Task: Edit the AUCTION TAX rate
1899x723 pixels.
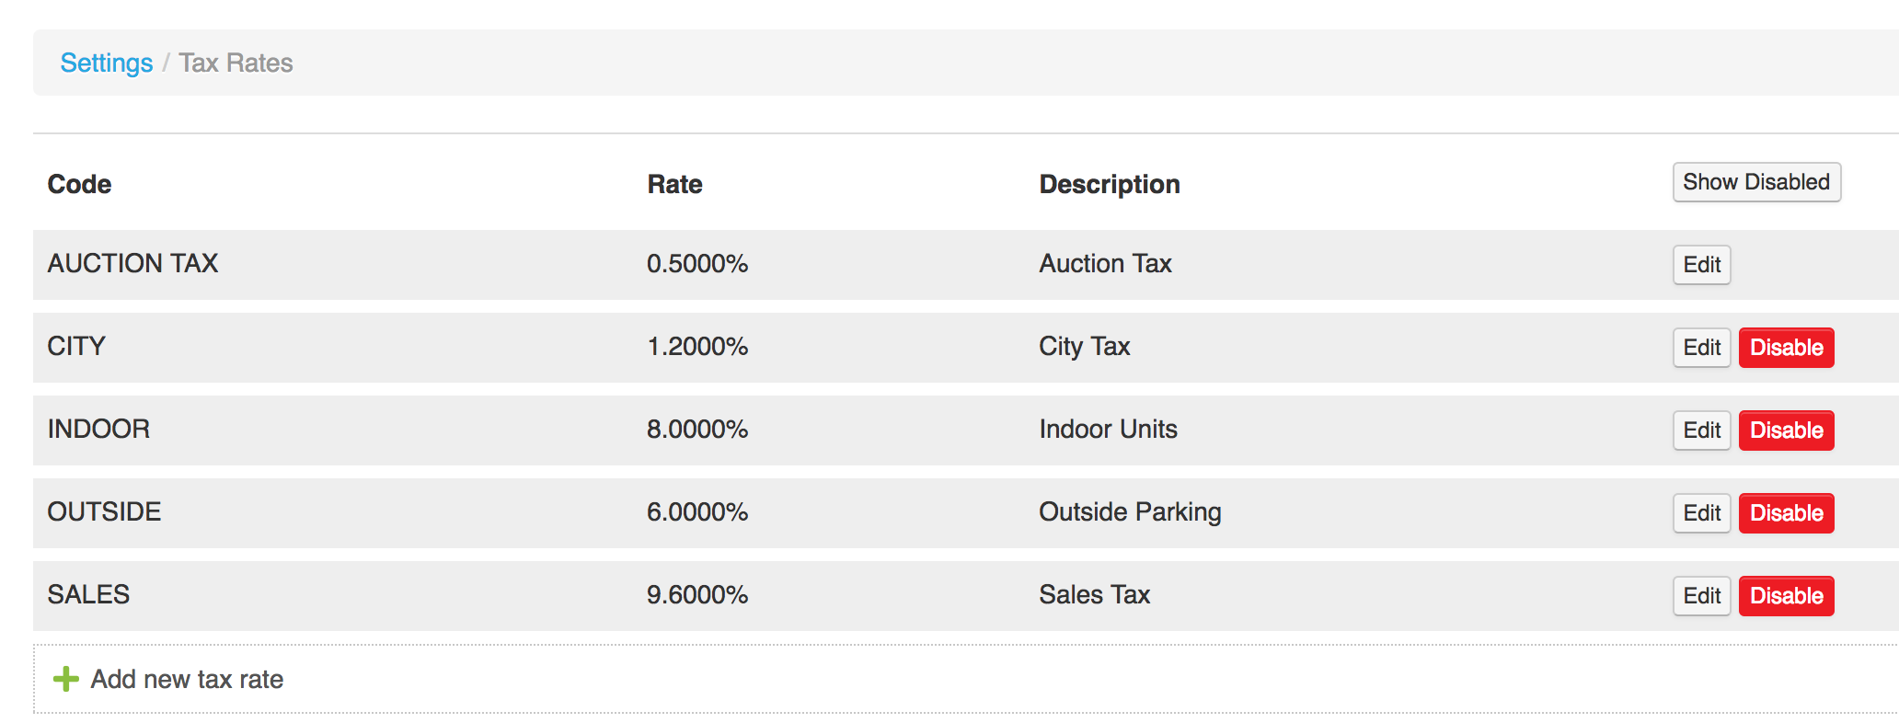Action: (x=1700, y=265)
